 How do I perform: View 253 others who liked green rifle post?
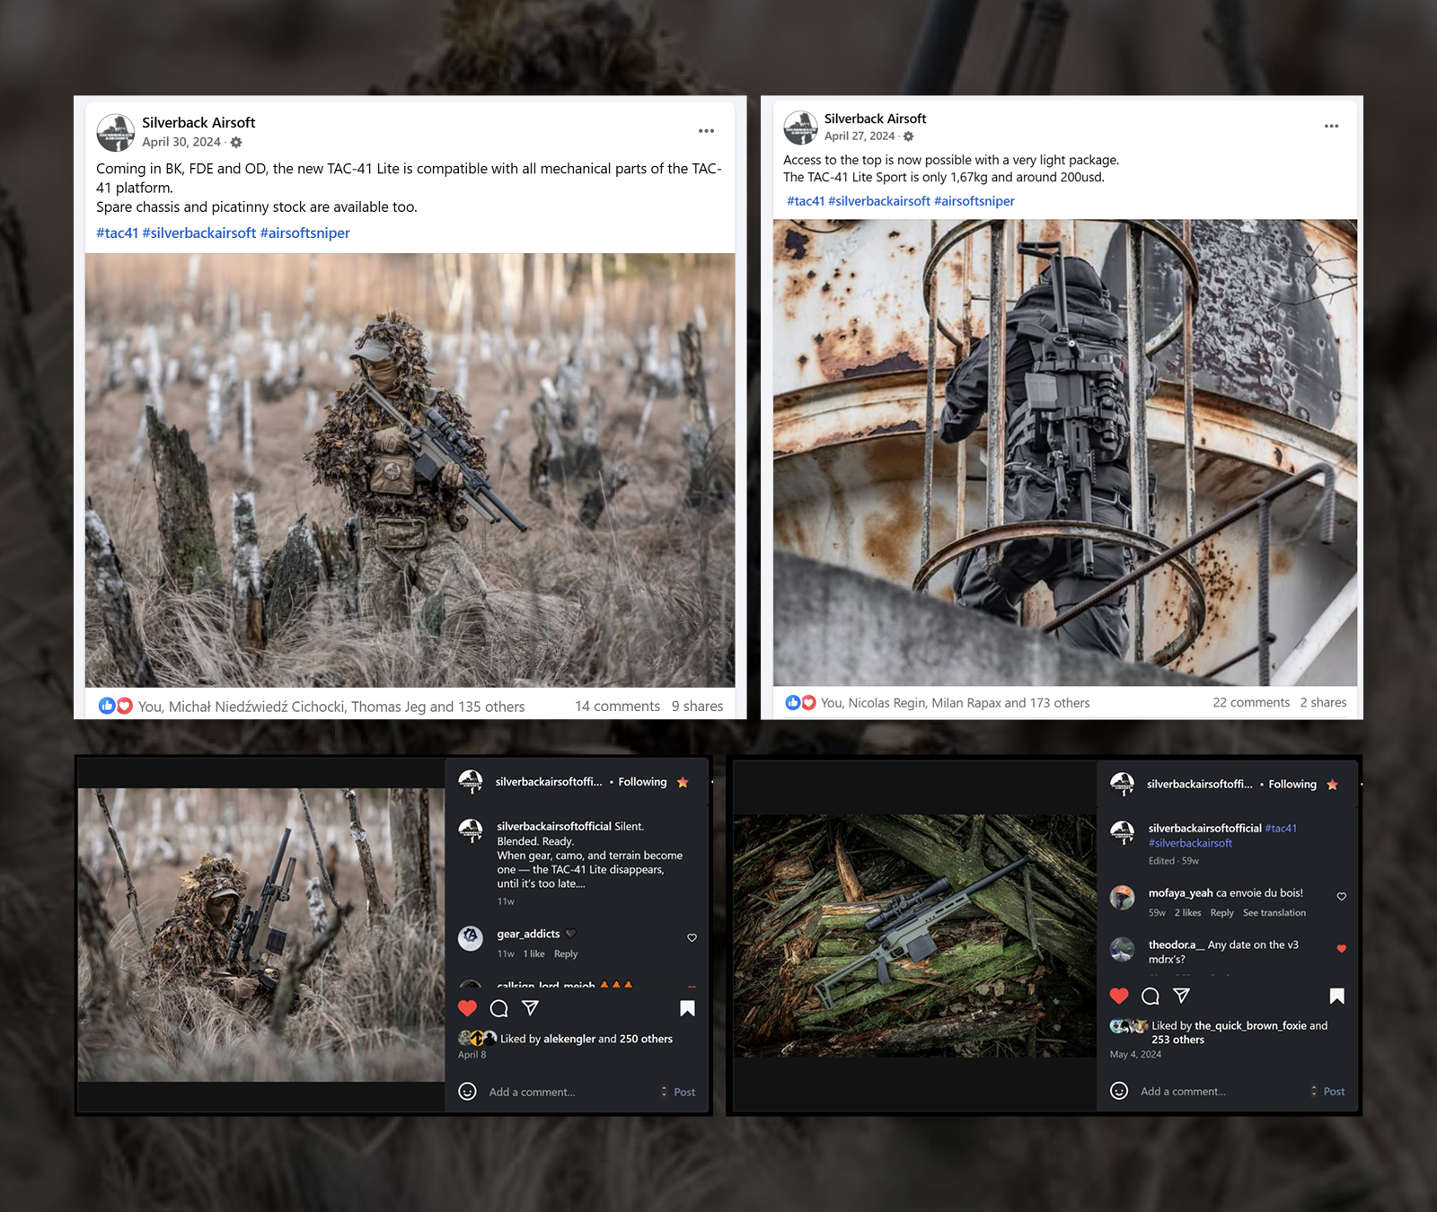pyautogui.click(x=1177, y=1040)
